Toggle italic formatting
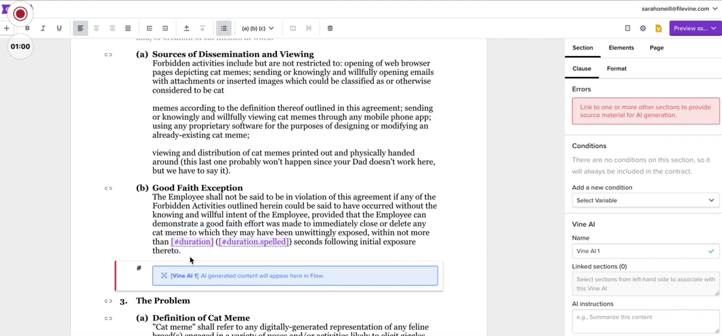The width and height of the screenshot is (722, 336). pyautogui.click(x=43, y=28)
